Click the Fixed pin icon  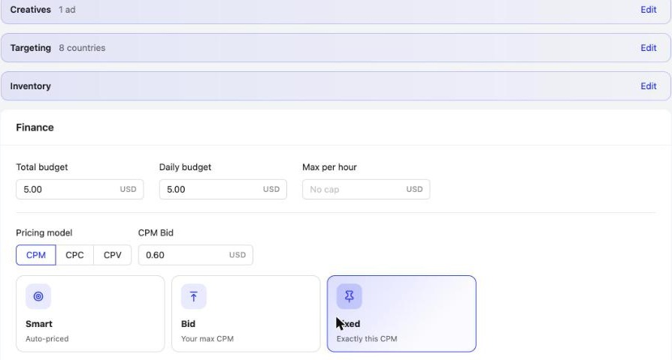tap(350, 296)
